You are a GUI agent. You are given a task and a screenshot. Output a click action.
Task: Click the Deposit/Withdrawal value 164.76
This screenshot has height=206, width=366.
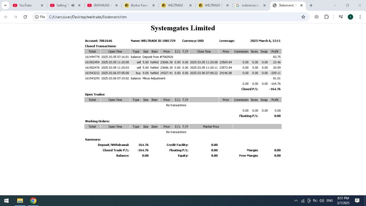click(143, 145)
